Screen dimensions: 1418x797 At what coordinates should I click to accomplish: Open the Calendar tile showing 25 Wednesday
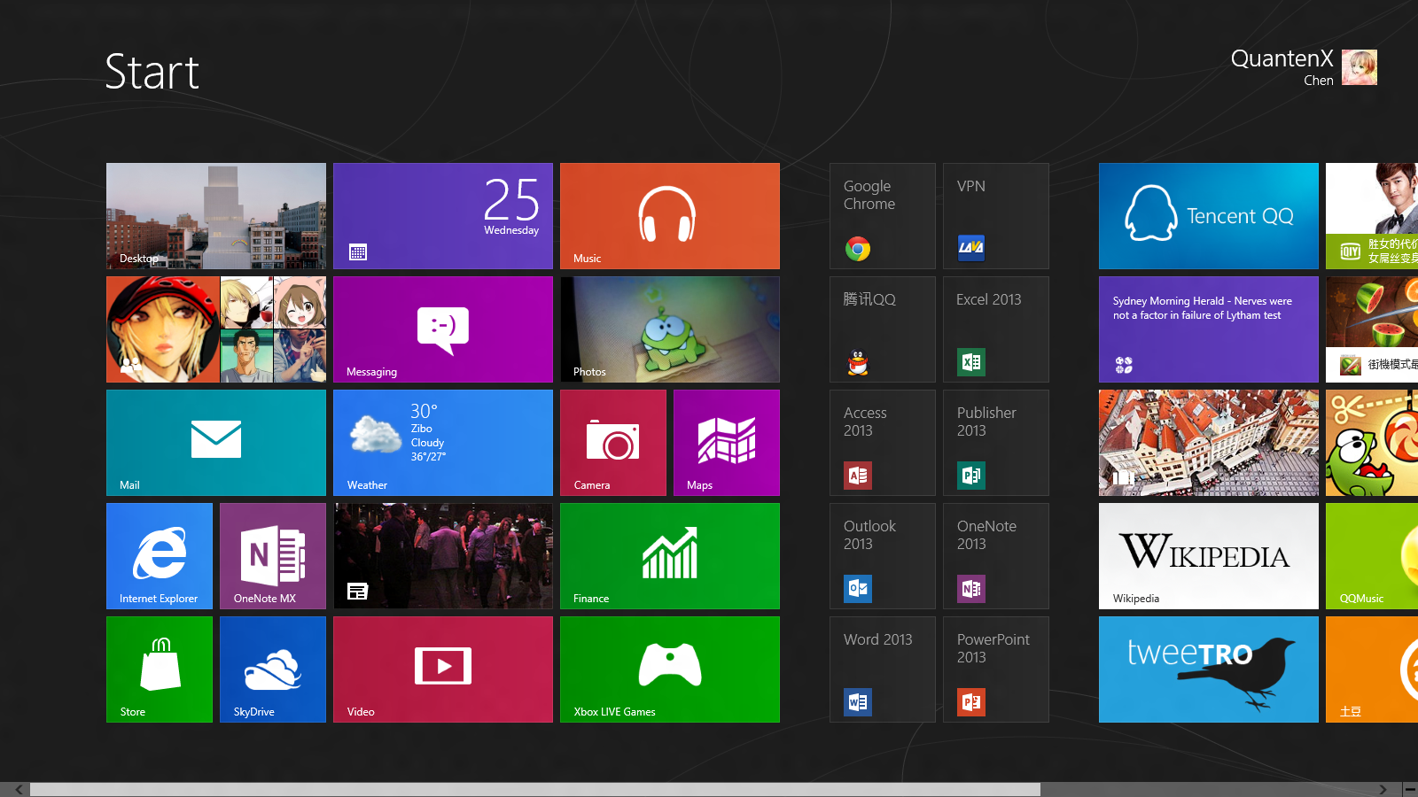443,216
